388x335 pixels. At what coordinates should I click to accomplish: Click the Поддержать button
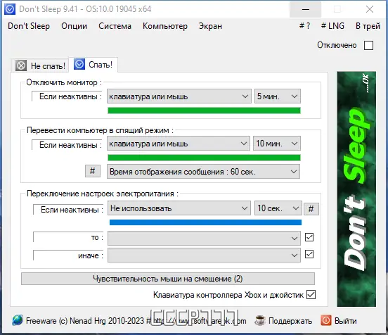pos(283,321)
